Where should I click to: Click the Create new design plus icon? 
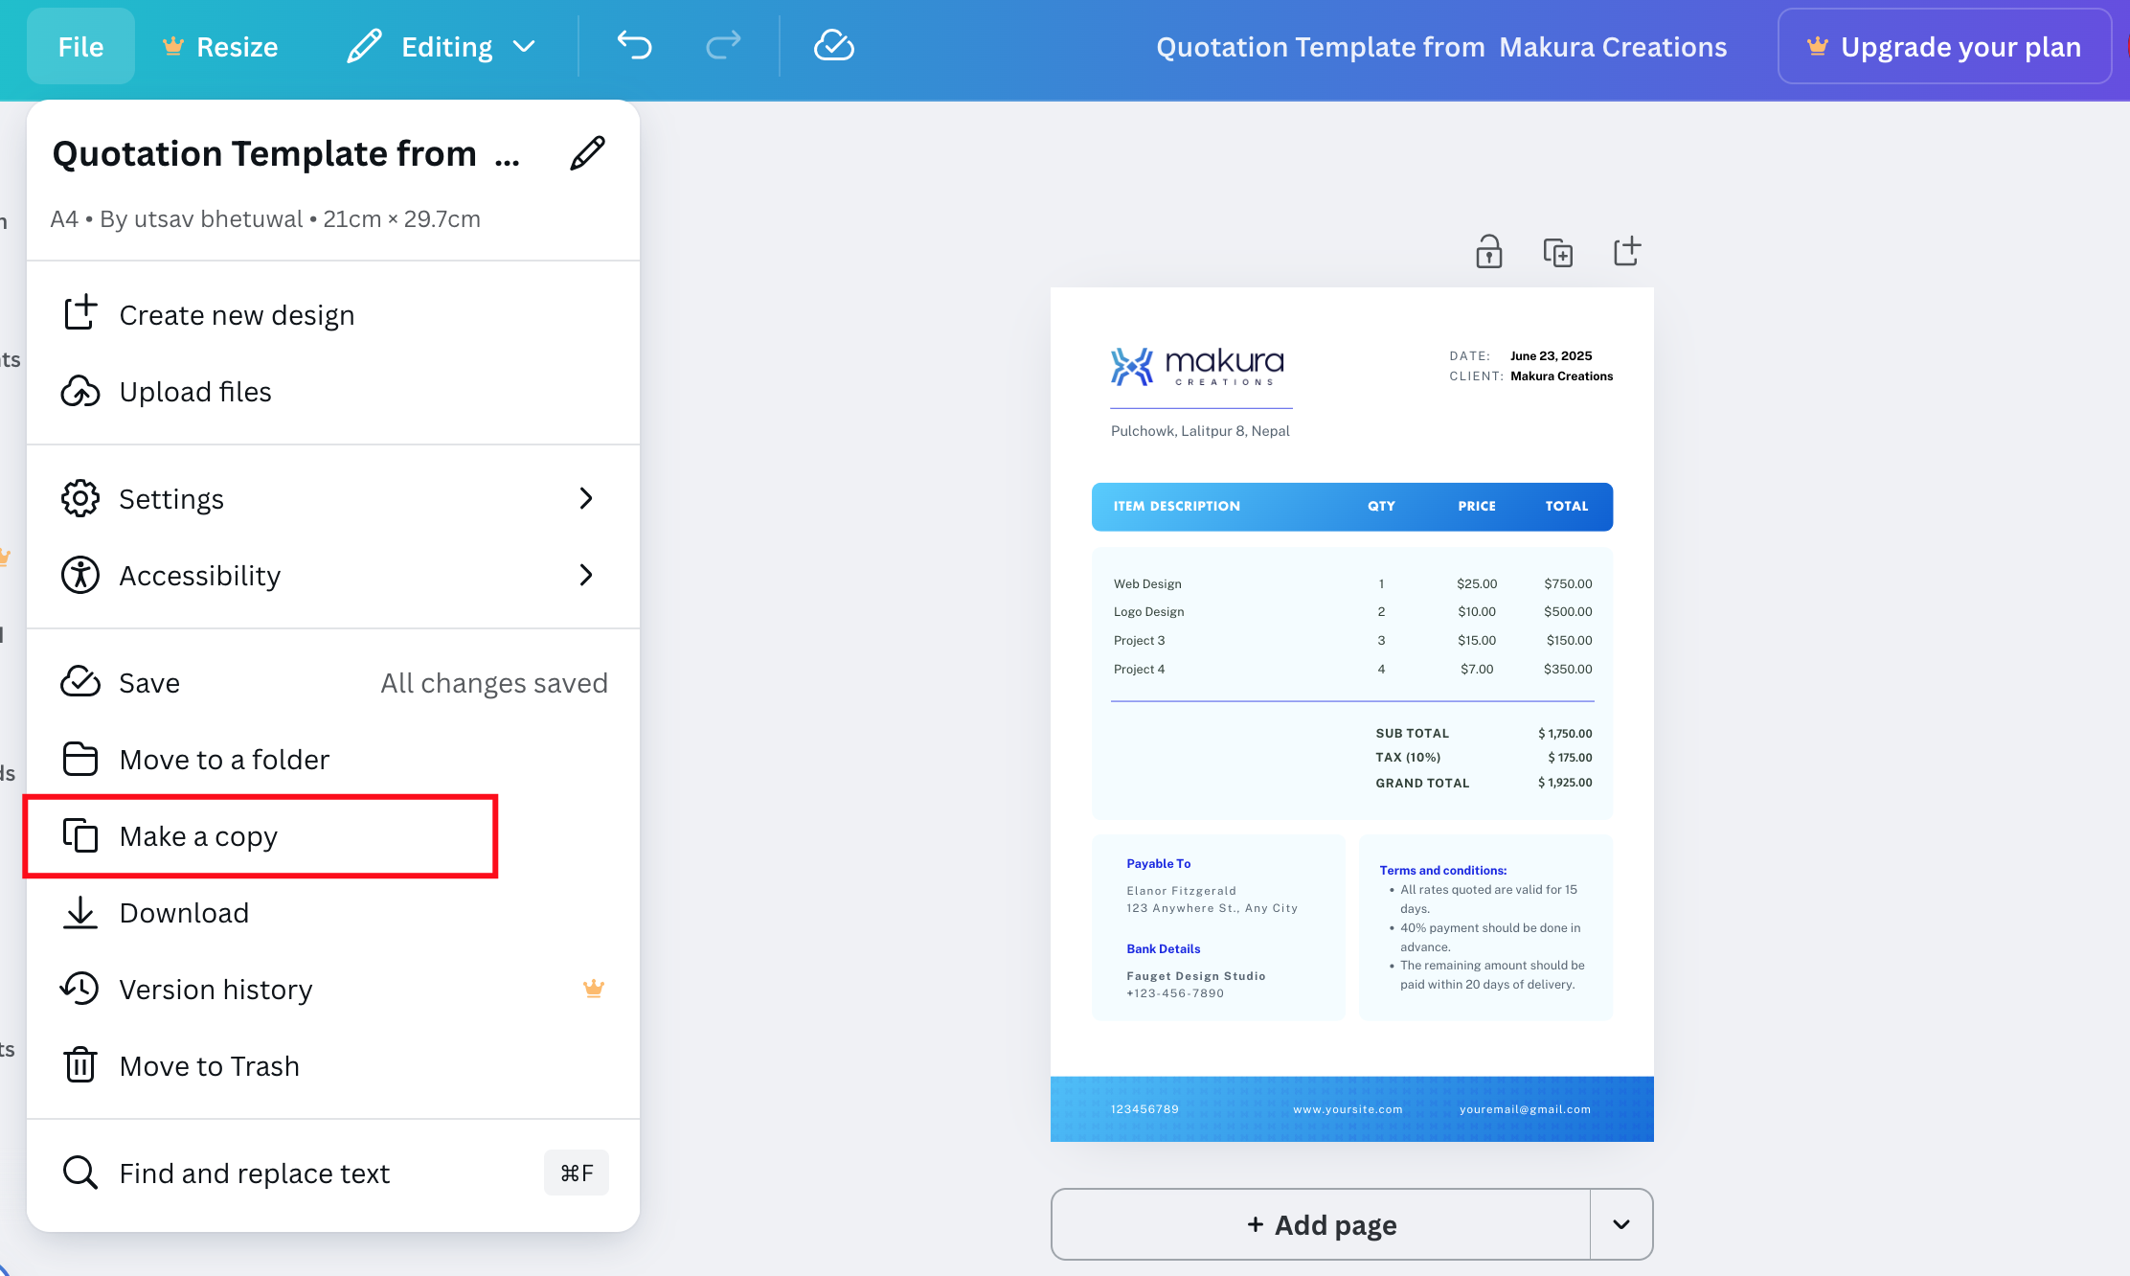(80, 313)
